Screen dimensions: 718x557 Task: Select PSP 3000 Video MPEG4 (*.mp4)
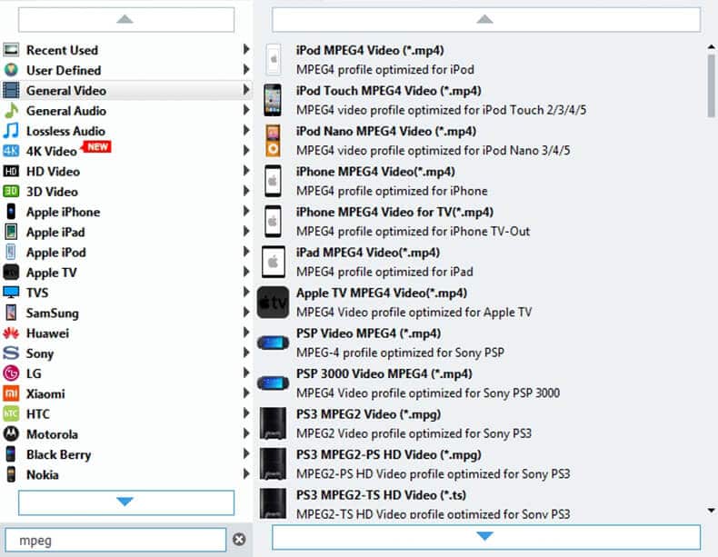[x=481, y=383]
